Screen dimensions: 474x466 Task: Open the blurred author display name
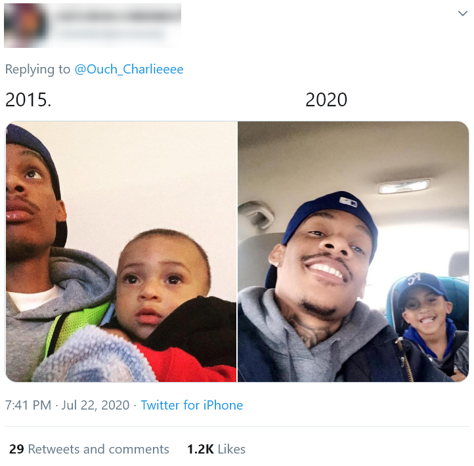pyautogui.click(x=118, y=15)
